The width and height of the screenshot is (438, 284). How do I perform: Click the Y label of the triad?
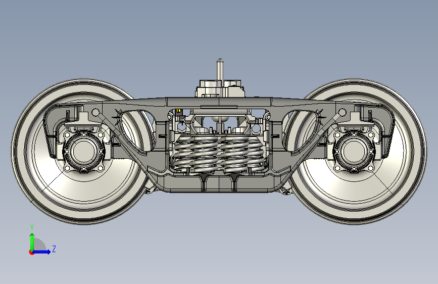pyautogui.click(x=32, y=227)
